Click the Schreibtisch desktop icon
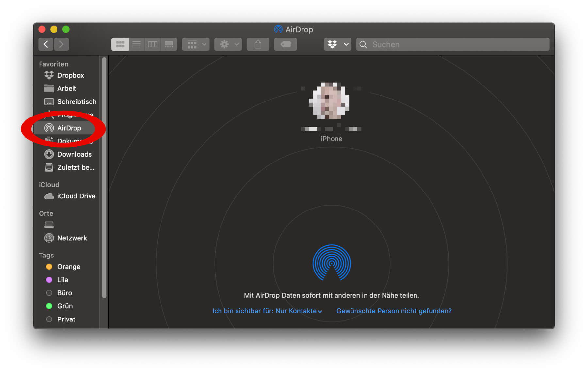The width and height of the screenshot is (588, 373). [x=49, y=101]
